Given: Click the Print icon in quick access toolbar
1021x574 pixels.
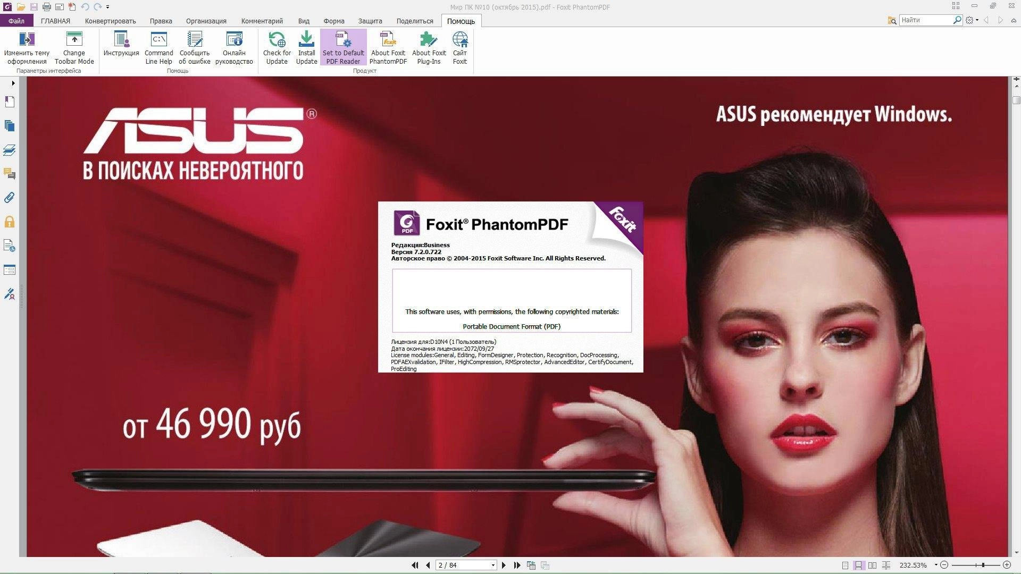Looking at the screenshot, I should coord(47,7).
